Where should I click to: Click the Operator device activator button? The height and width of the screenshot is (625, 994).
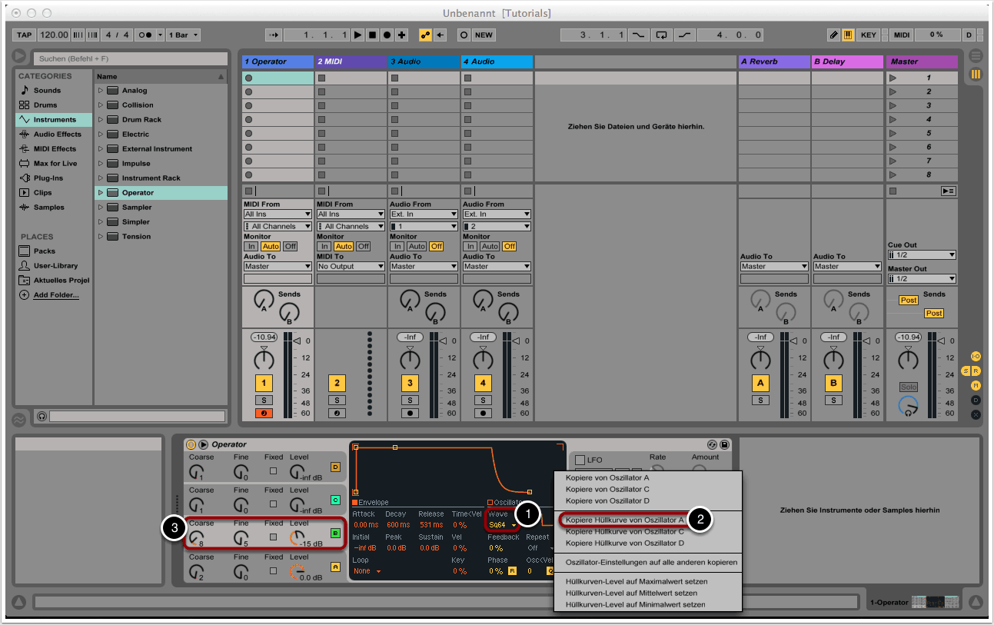tap(191, 444)
